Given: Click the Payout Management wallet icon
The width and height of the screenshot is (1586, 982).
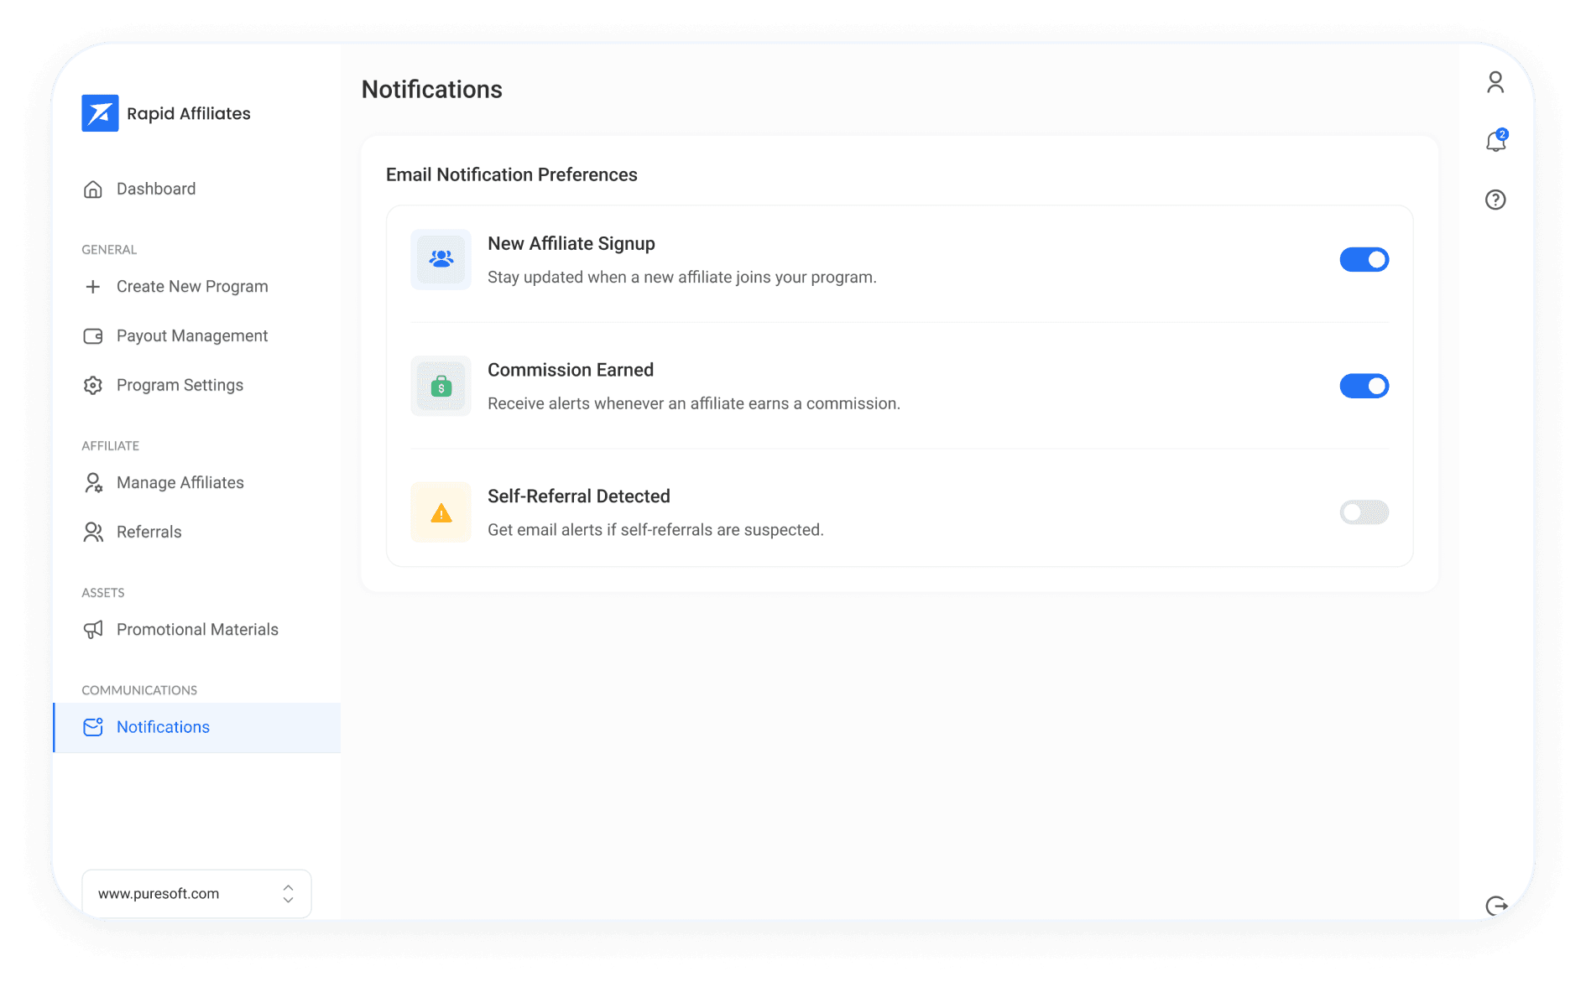Looking at the screenshot, I should 93,336.
